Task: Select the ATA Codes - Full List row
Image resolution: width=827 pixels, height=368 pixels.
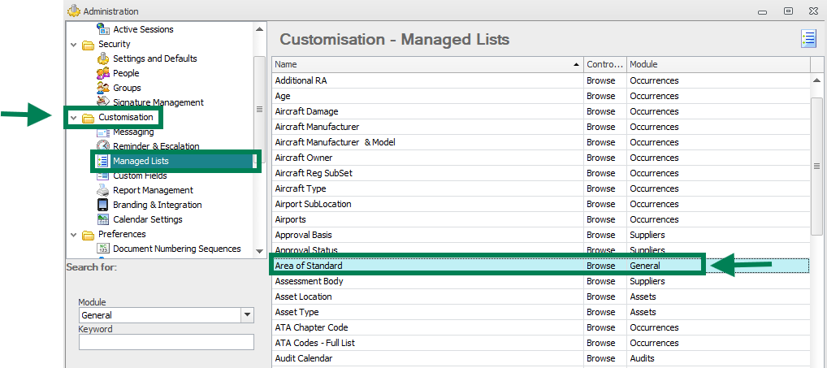Action: coord(540,343)
